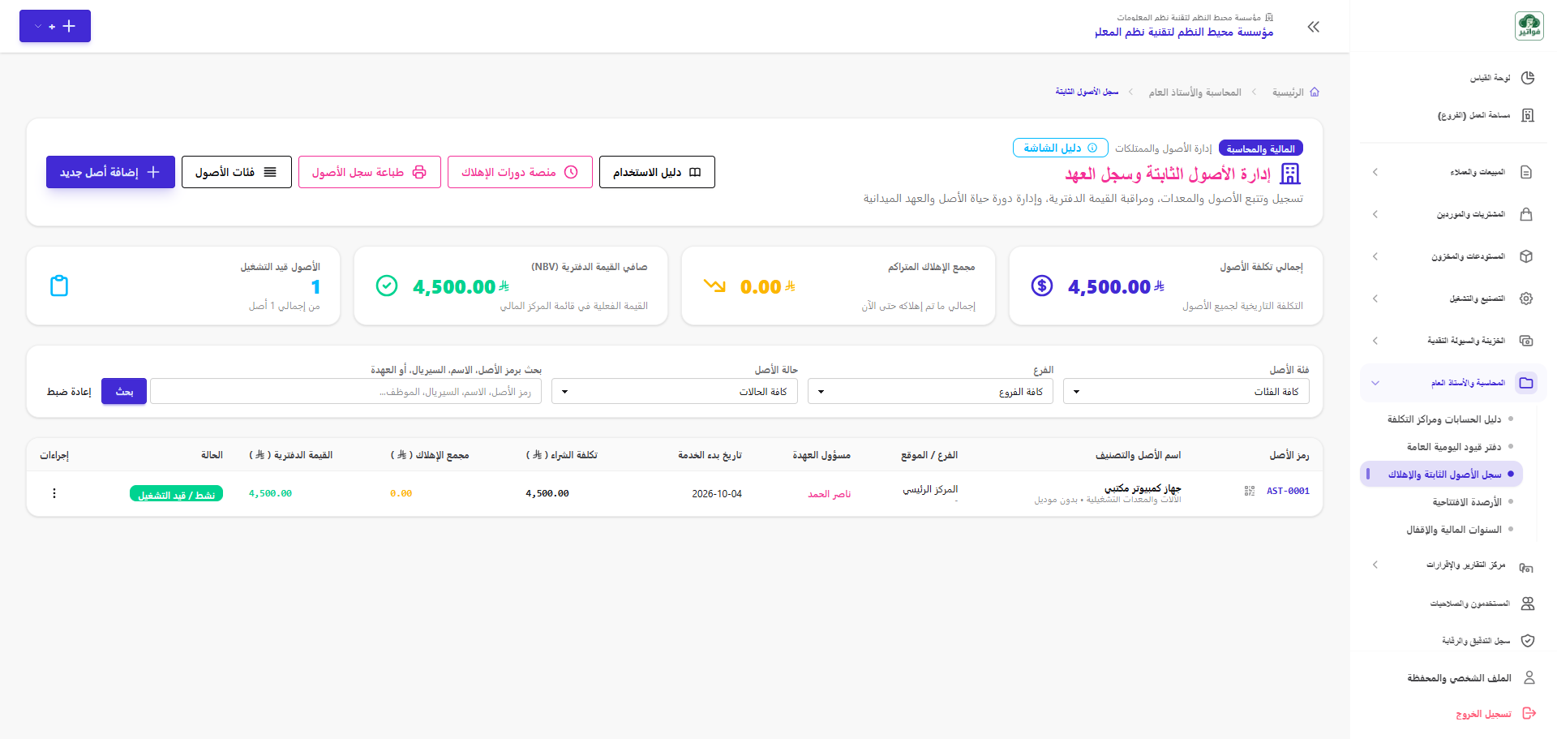Click the طباعة سجل الأصول print button
This screenshot has height=739, width=1557.
click(370, 172)
